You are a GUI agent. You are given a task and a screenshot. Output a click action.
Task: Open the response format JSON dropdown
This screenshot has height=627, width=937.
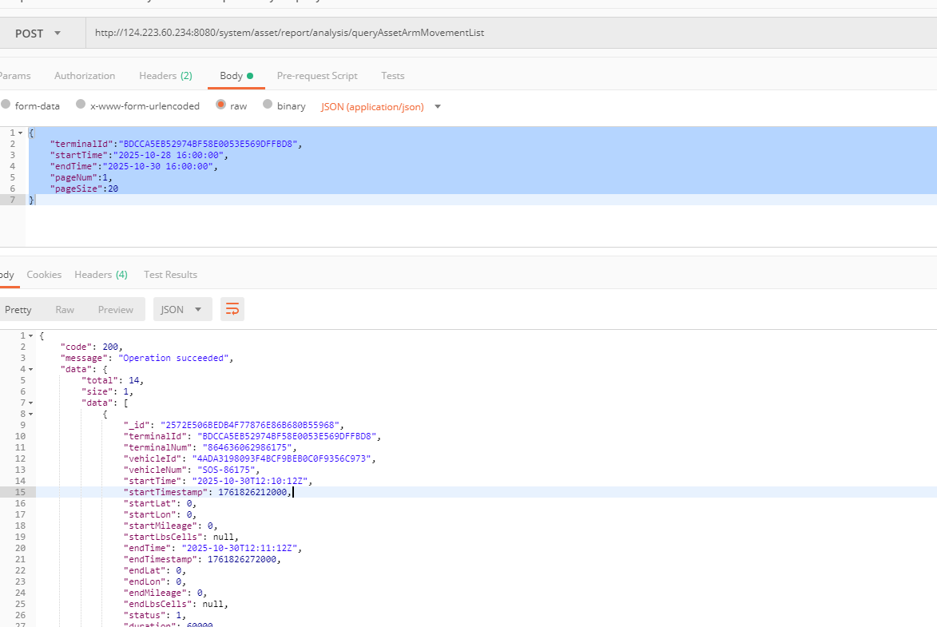(182, 310)
